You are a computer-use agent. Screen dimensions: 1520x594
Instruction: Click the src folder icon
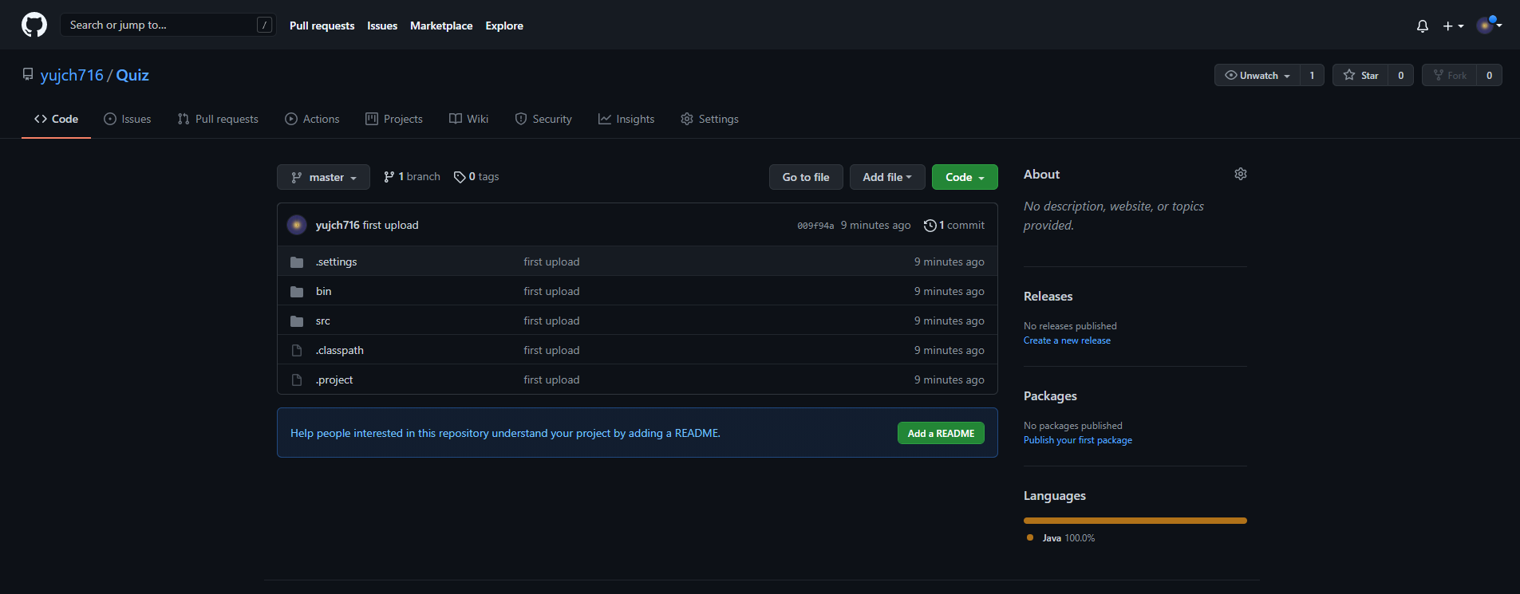(x=297, y=321)
